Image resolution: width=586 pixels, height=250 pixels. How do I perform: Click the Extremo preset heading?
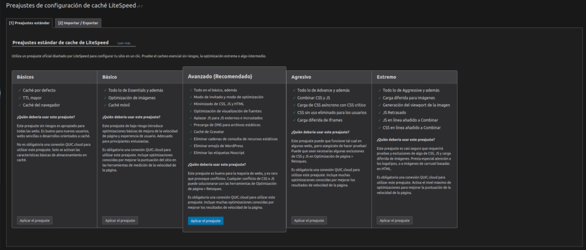pos(386,77)
